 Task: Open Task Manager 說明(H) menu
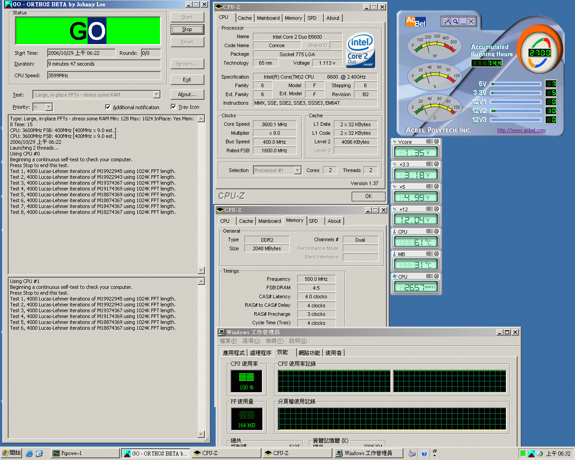(298, 341)
